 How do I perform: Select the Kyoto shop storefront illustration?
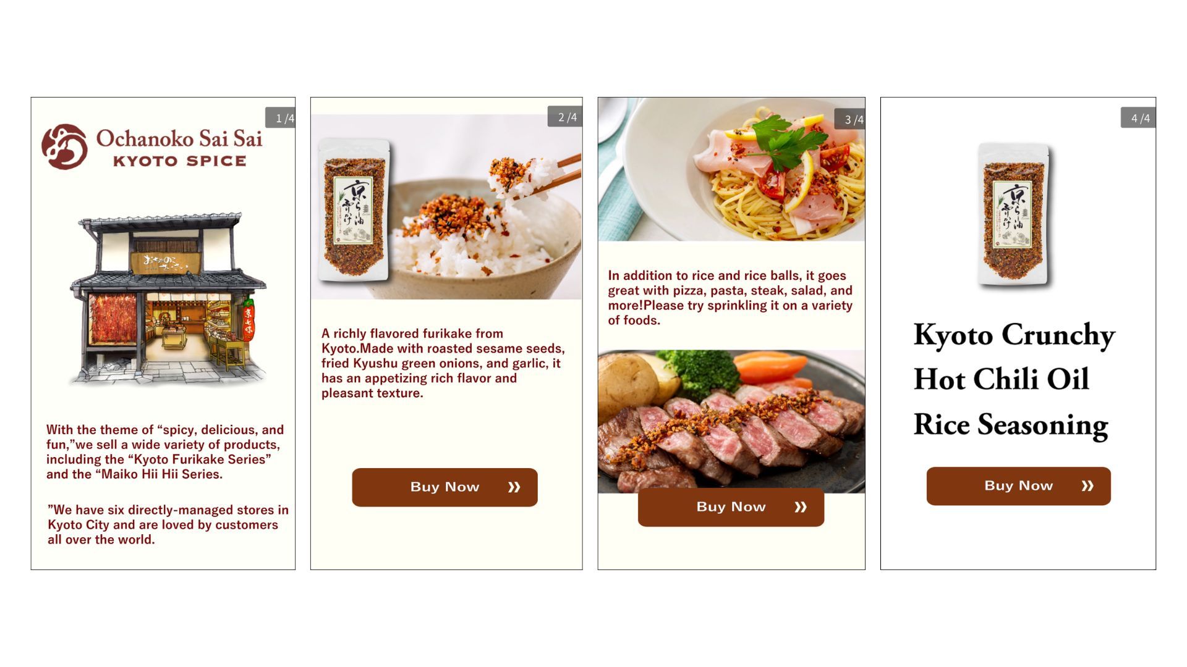[x=168, y=299]
